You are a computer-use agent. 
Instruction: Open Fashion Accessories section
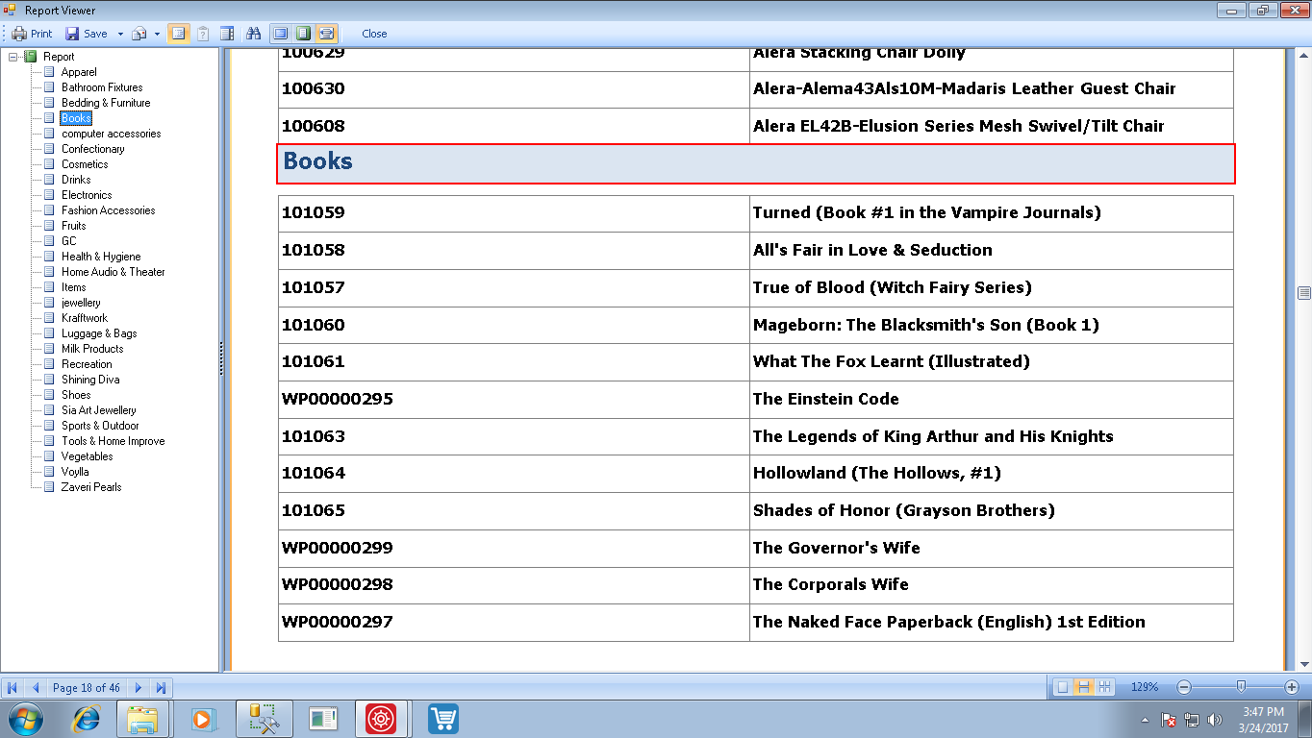coord(108,210)
